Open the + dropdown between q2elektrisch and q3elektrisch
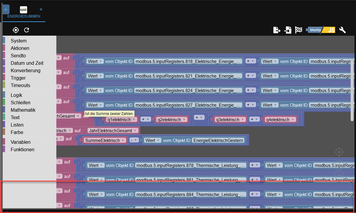The width and height of the screenshot is (356, 213). tap(199, 117)
